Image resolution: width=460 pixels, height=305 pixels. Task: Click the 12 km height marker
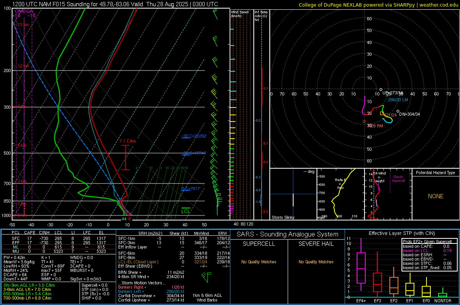(x=23, y=66)
